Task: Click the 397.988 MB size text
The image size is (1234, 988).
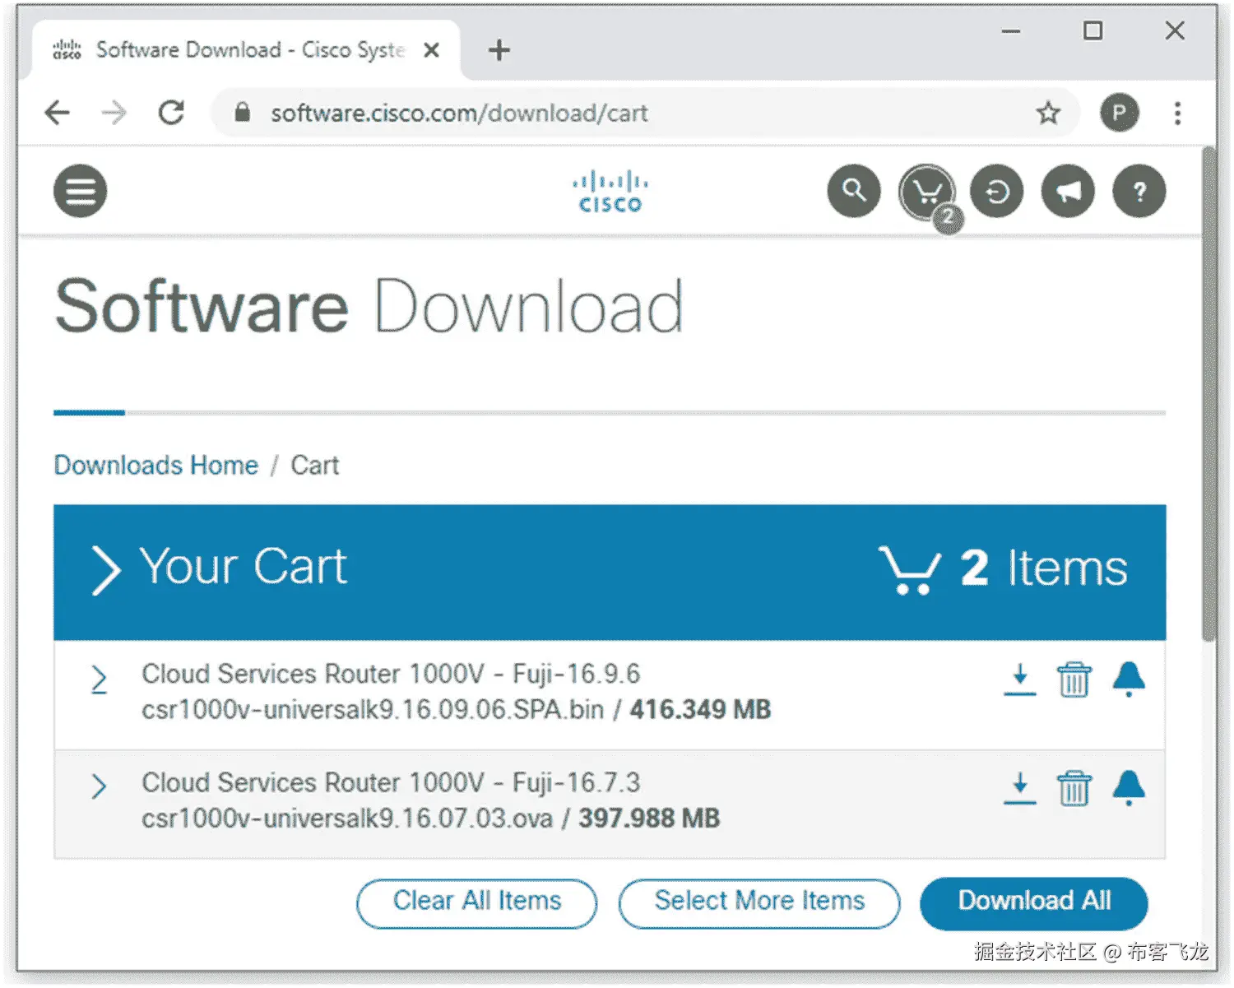Action: click(x=649, y=819)
